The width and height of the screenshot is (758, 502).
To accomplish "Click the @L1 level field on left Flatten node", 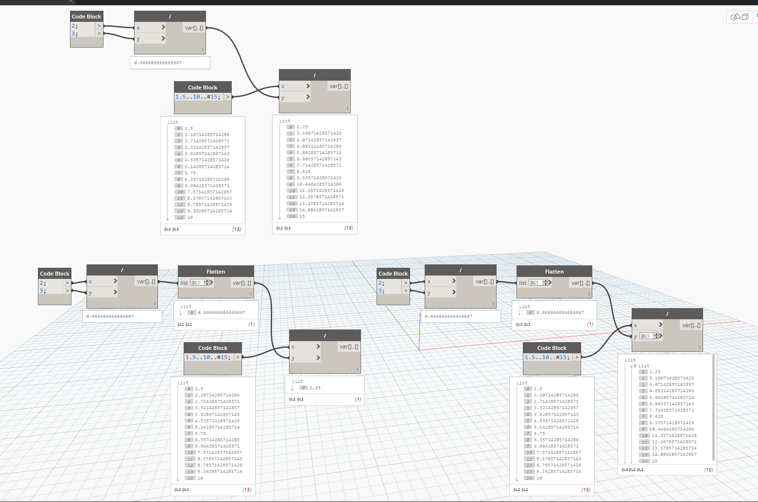I will [196, 282].
